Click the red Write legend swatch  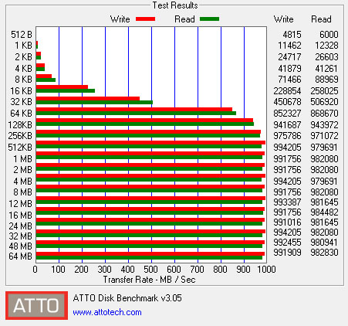tap(146, 19)
